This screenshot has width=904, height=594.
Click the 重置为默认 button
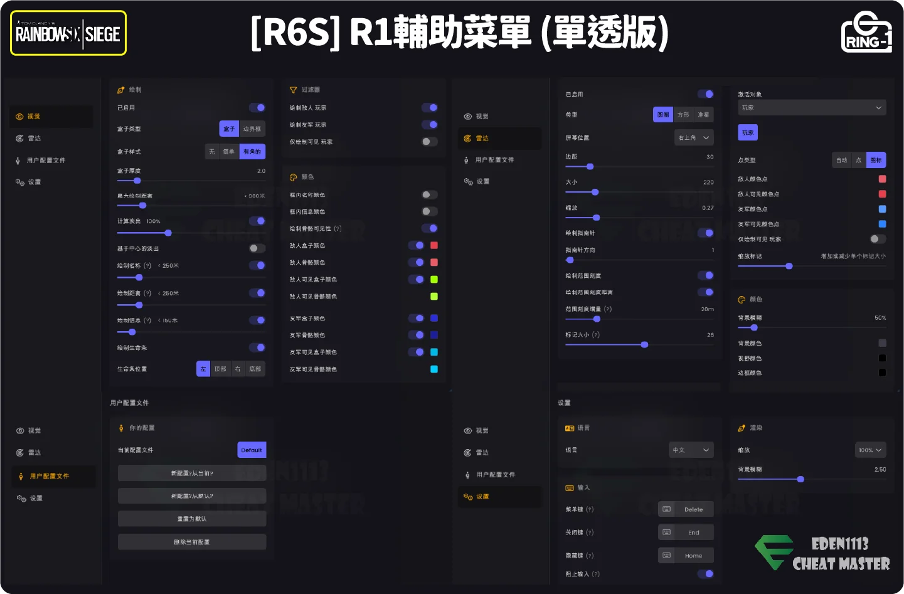pyautogui.click(x=192, y=519)
